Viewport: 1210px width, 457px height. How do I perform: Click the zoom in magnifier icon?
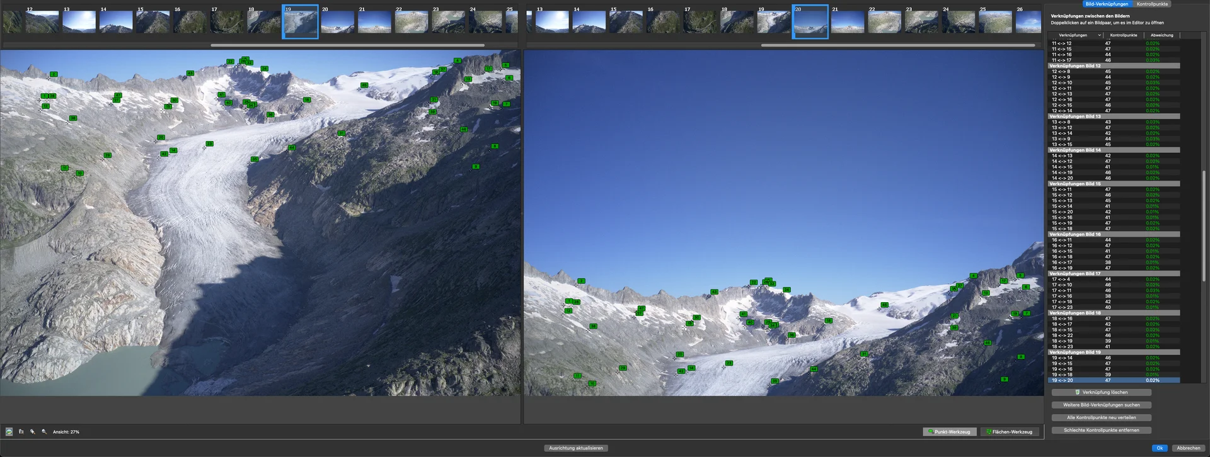click(32, 432)
